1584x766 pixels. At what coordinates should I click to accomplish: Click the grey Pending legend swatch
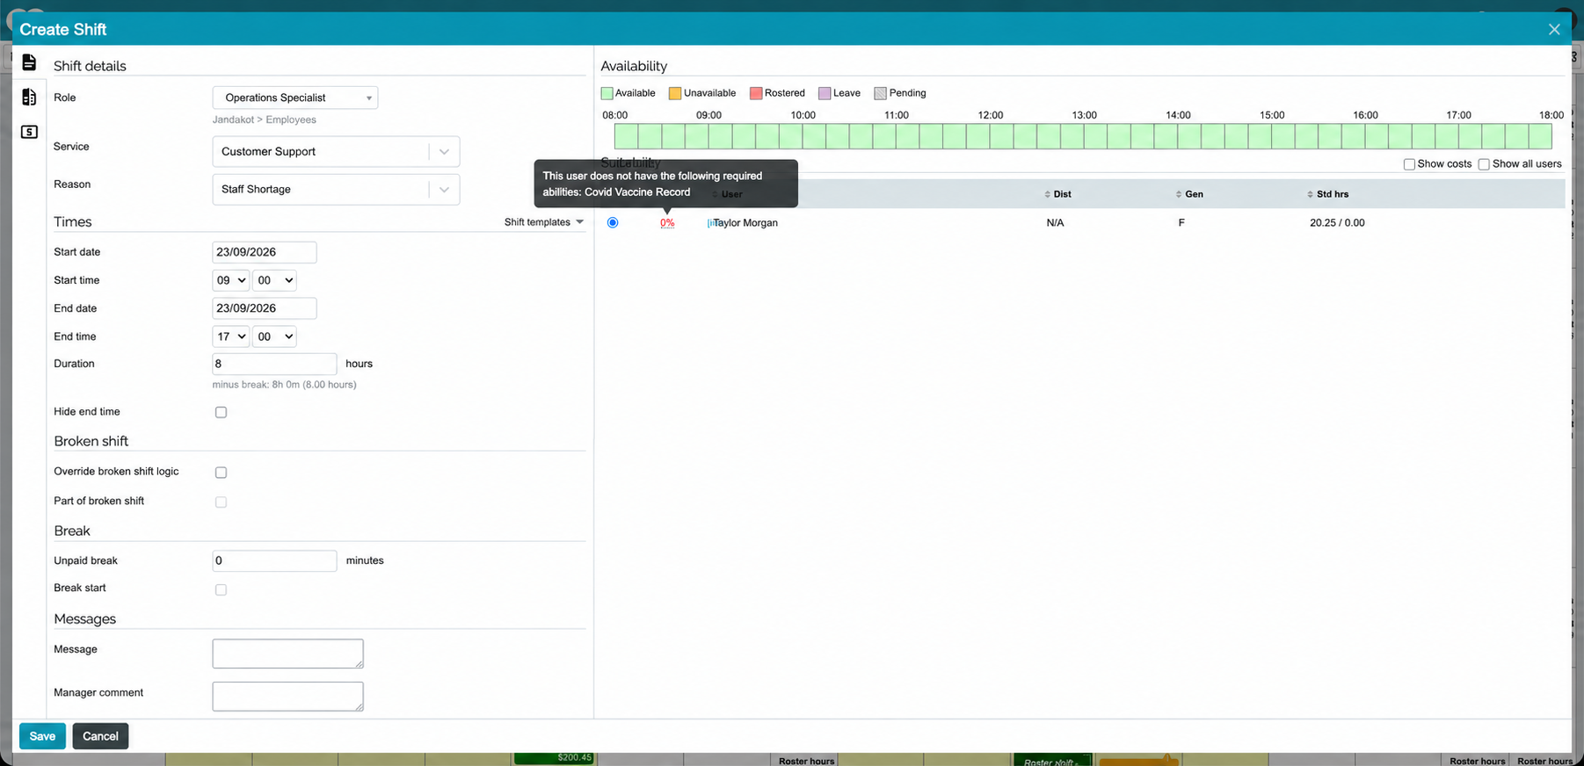coord(881,93)
